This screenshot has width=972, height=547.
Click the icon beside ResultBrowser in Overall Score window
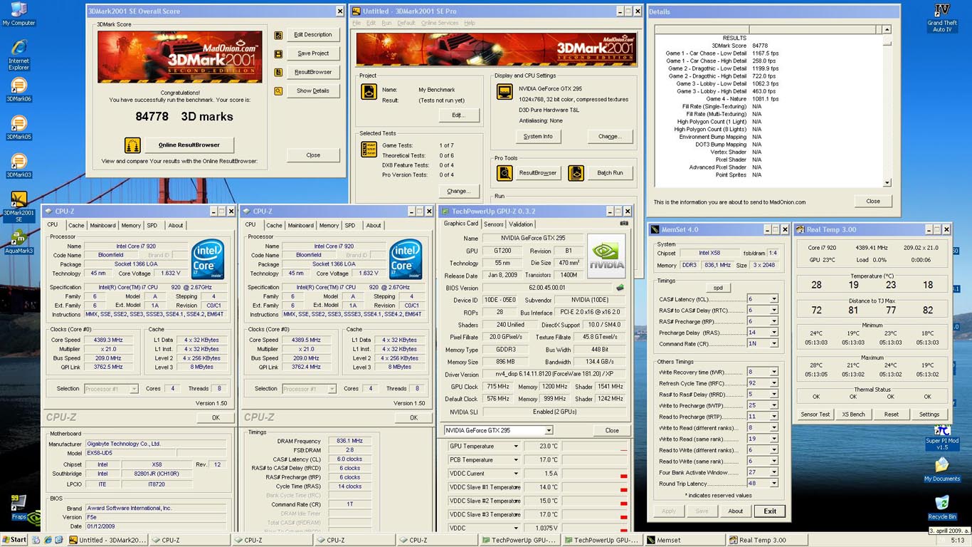click(x=278, y=72)
